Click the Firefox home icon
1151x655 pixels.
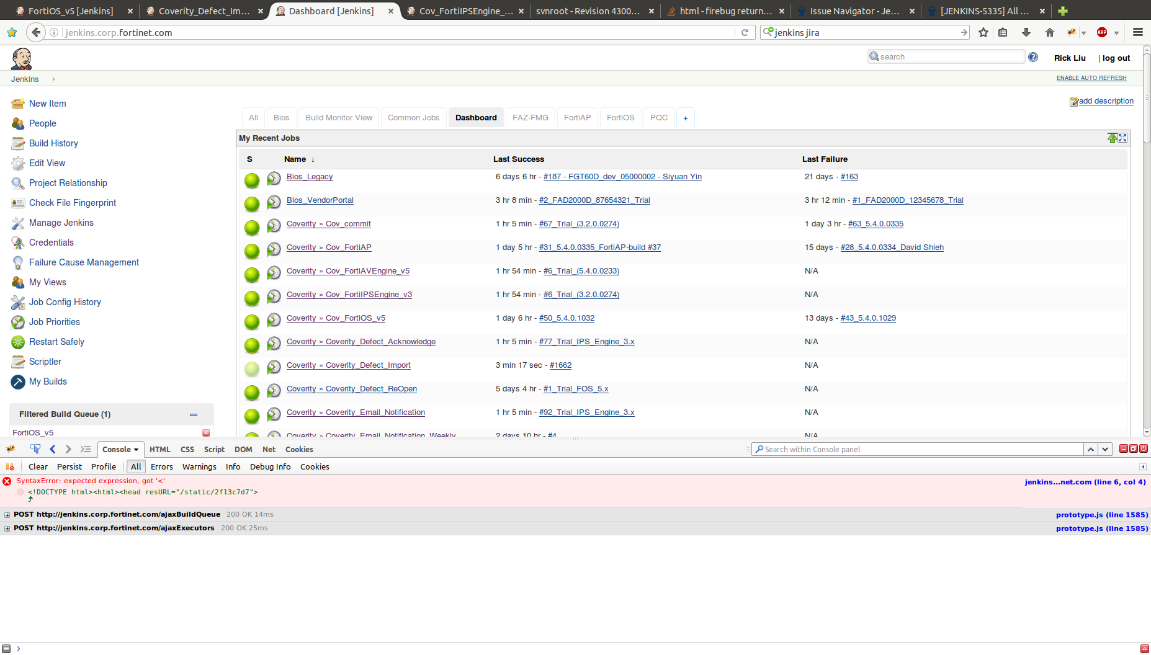(1049, 32)
